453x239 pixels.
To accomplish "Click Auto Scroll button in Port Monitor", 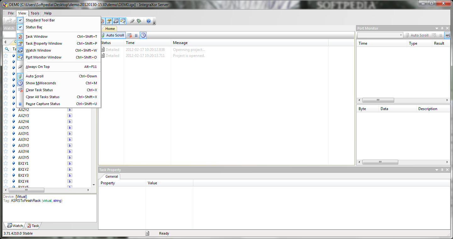I will (x=417, y=35).
